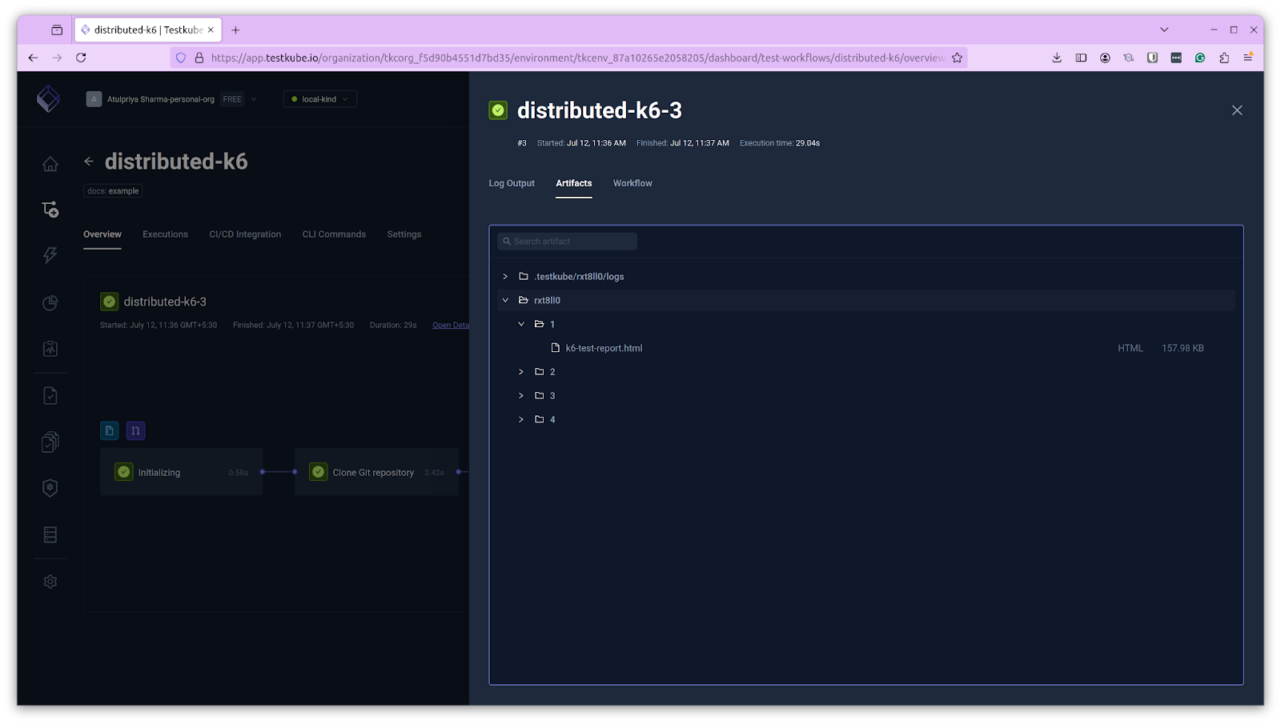
Task: Go back in browser history
Action: pyautogui.click(x=33, y=58)
